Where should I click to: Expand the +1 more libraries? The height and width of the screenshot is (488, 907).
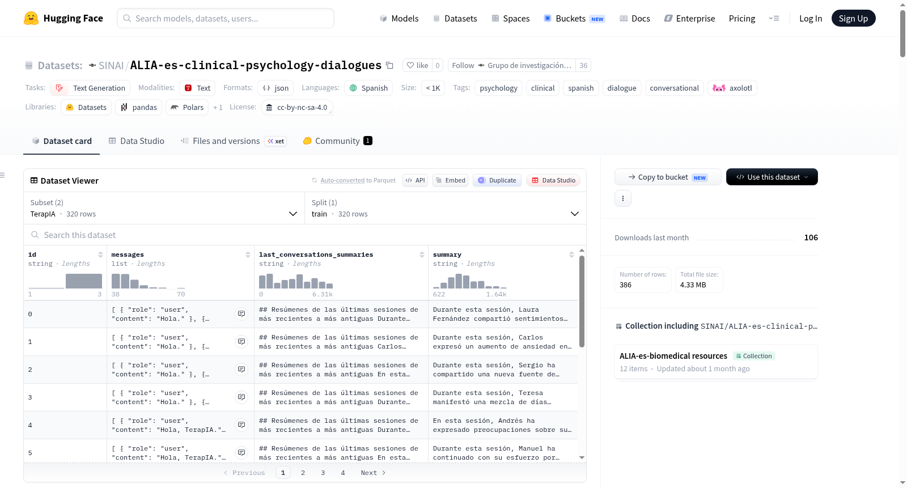point(218,107)
